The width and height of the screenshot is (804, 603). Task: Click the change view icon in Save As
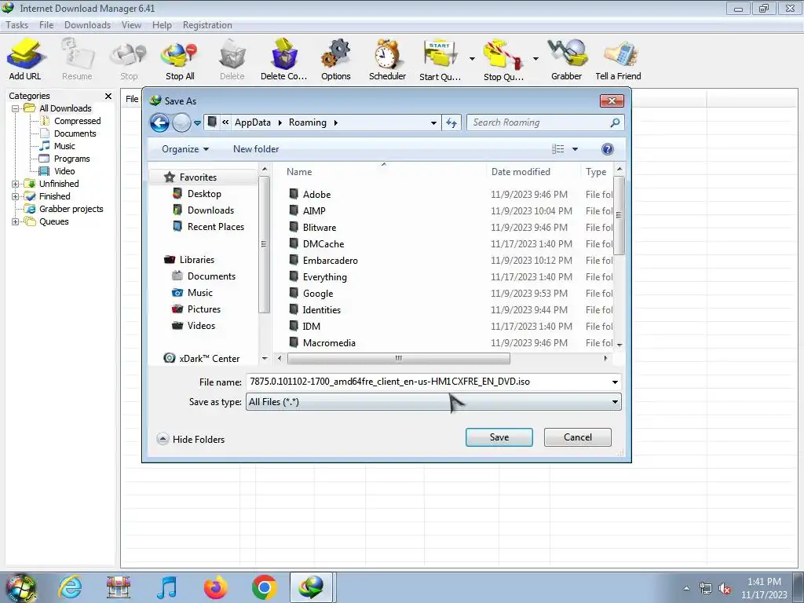(558, 149)
